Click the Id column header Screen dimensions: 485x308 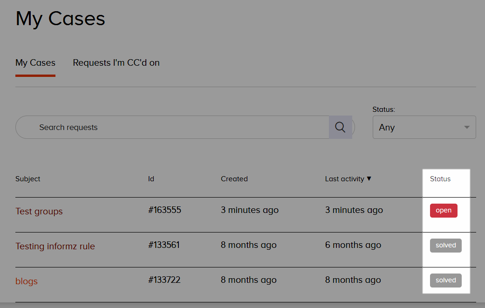click(x=151, y=179)
